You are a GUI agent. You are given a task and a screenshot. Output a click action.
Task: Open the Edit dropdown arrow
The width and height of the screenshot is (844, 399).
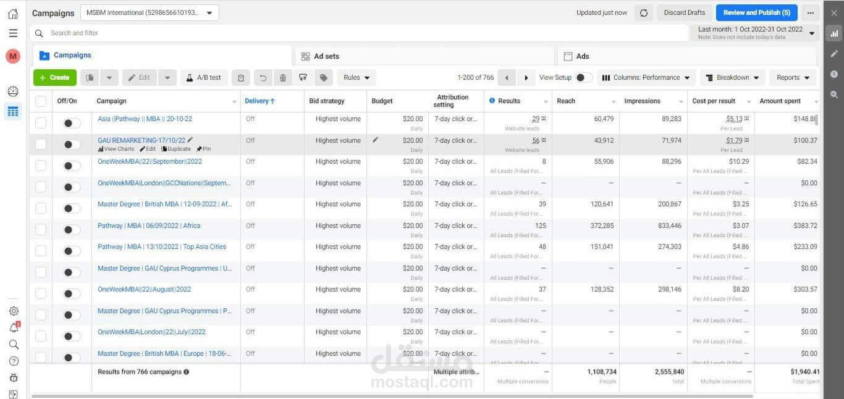(x=167, y=78)
